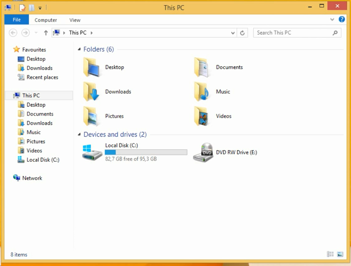Click the New folder icon in title bar
This screenshot has height=266, width=351.
point(32,8)
